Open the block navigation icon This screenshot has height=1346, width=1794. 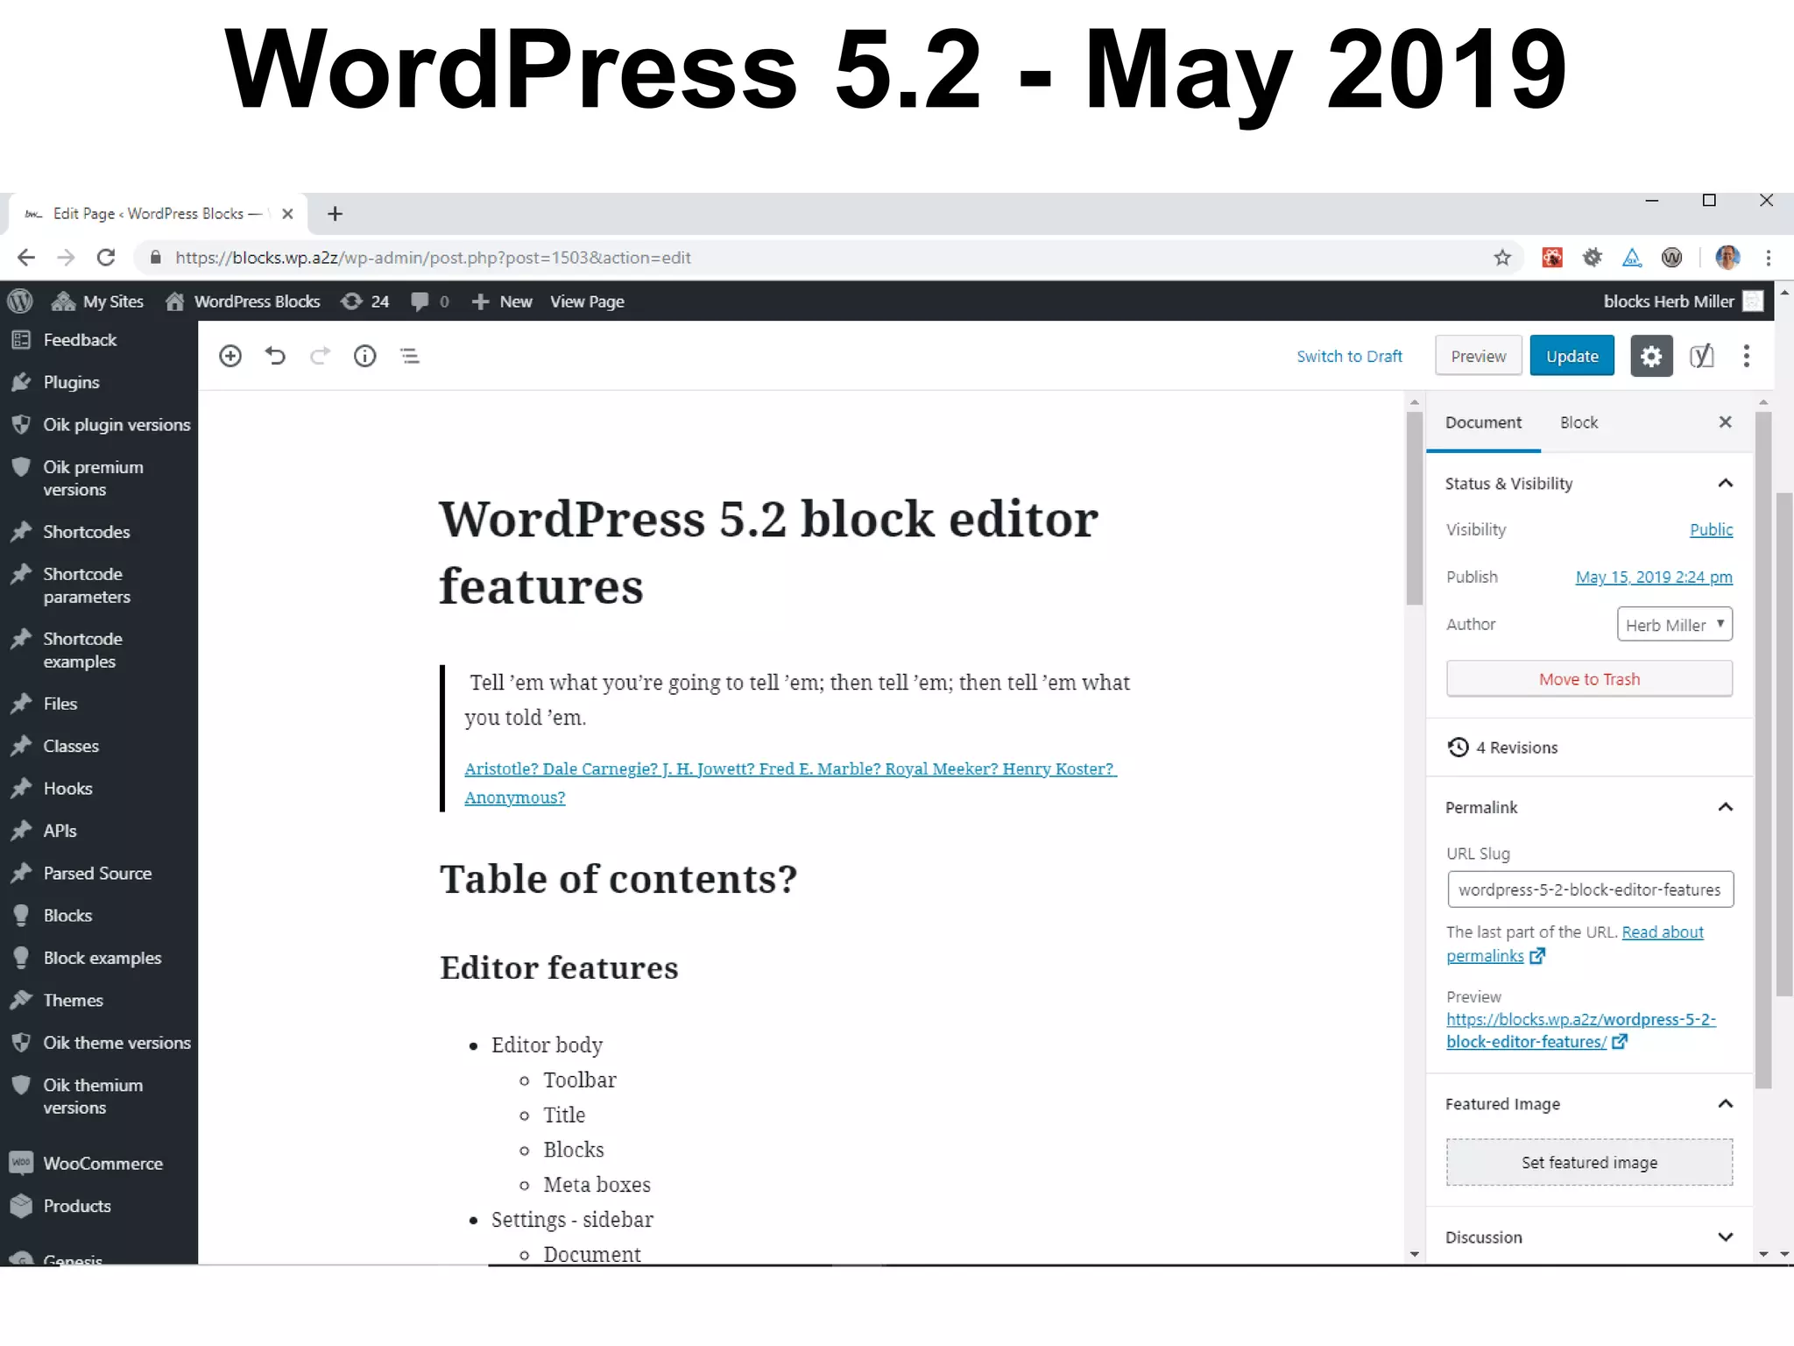tap(410, 356)
